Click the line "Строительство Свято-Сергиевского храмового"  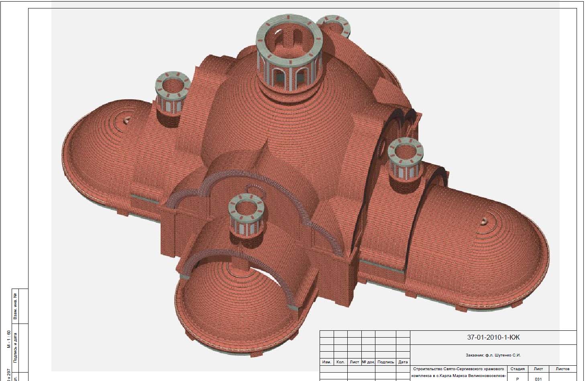(458, 369)
